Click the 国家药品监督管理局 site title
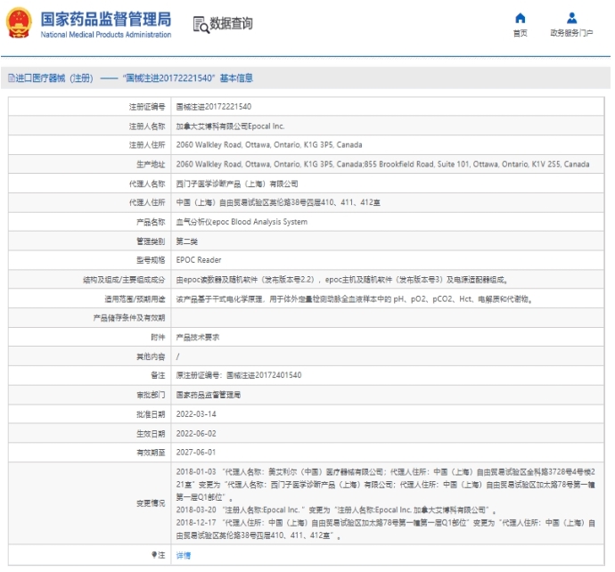The height and width of the screenshot is (572, 615). click(106, 18)
